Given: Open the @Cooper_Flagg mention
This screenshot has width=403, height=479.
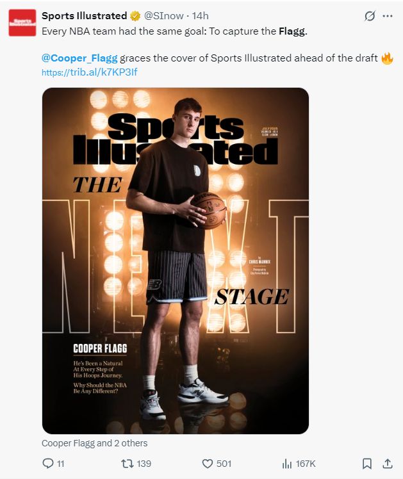Looking at the screenshot, I should [x=79, y=58].
